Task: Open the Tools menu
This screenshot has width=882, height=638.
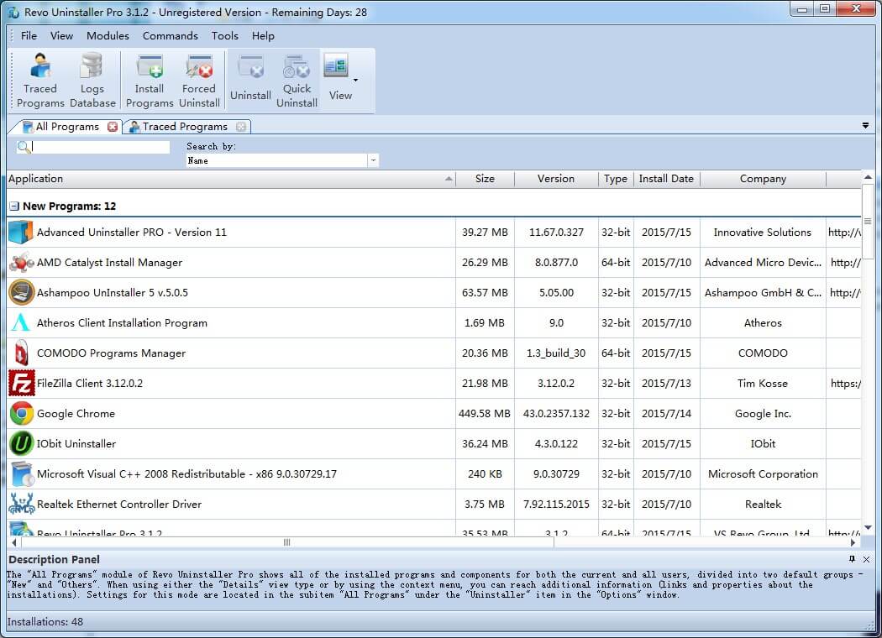Action: tap(224, 36)
